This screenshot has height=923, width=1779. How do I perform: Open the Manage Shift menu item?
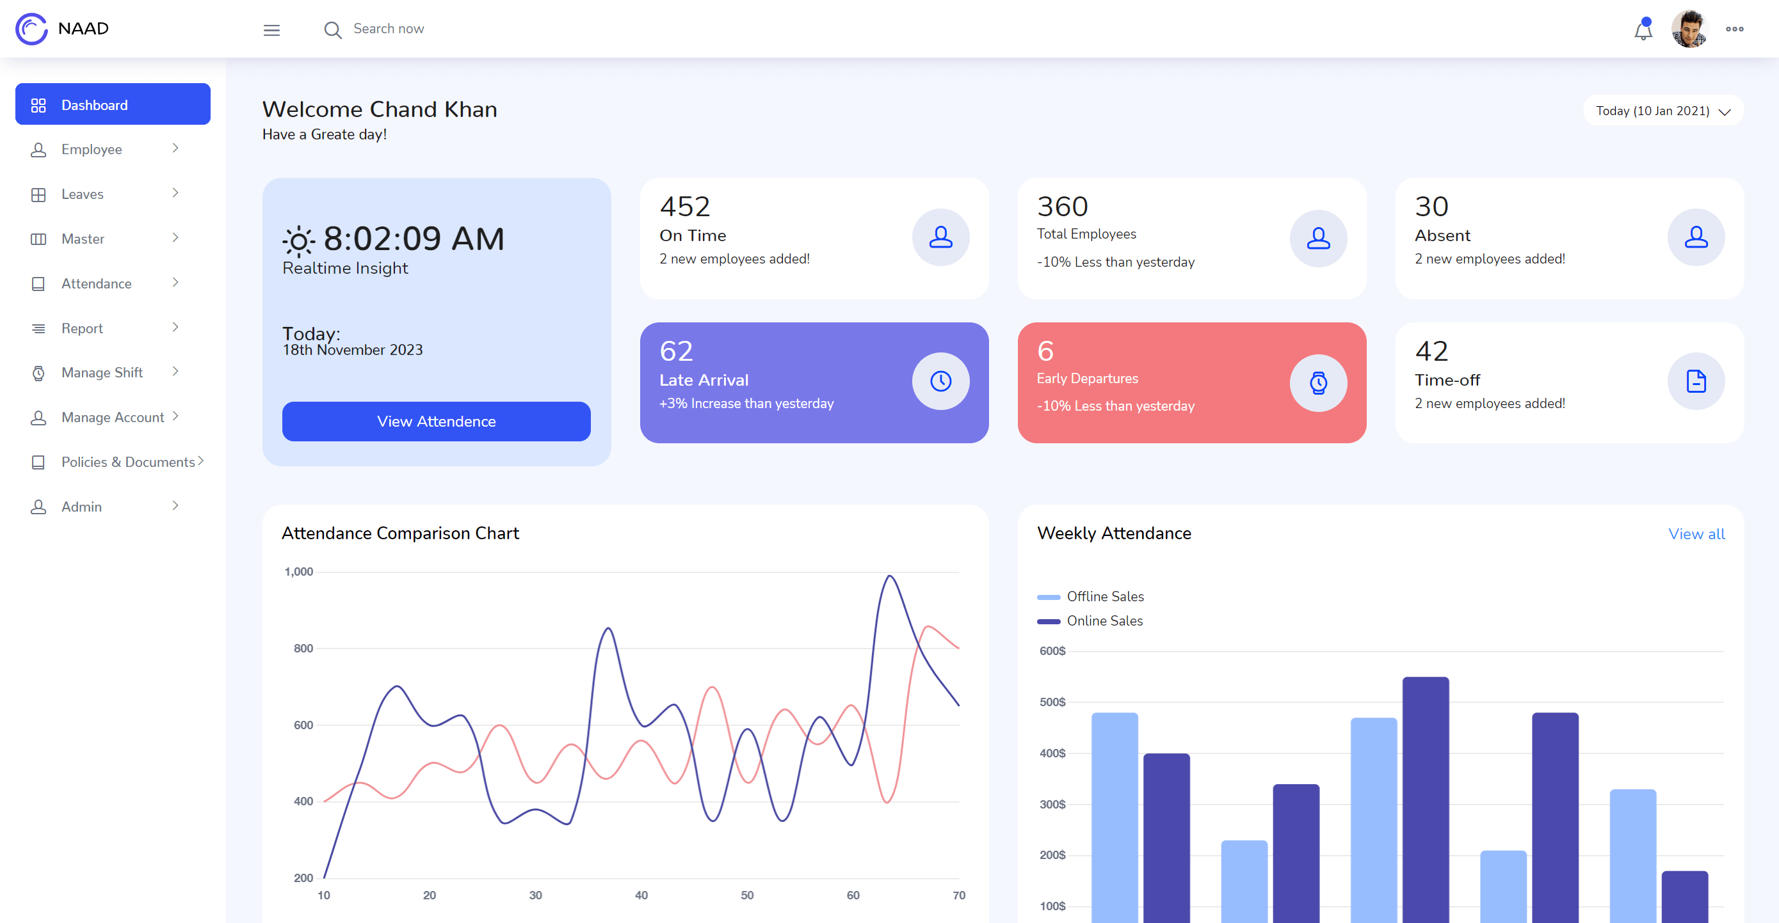[x=113, y=372]
